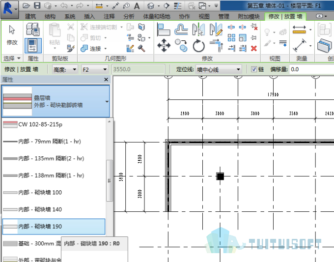Close the Properties panel
This screenshot has height=262, width=334.
(x=106, y=80)
